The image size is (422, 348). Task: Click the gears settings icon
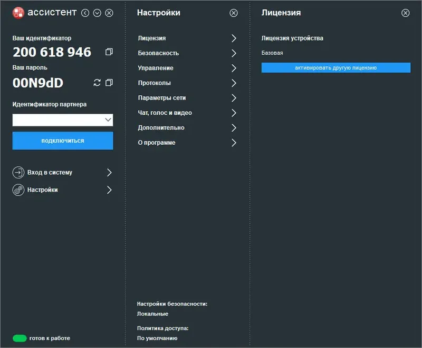point(18,190)
